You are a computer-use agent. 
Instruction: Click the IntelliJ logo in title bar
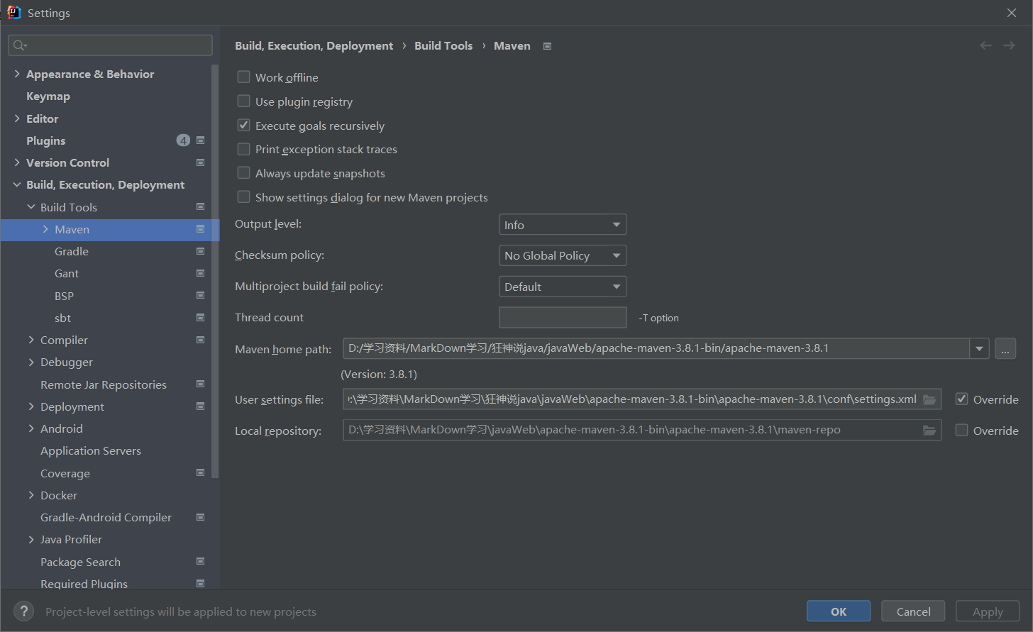[13, 12]
